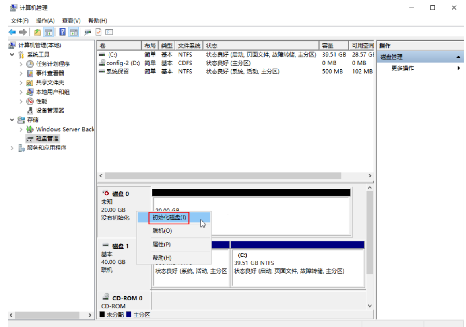466x327 pixels.
Task: Click the rescan disks toolbar icon
Action: (87, 32)
